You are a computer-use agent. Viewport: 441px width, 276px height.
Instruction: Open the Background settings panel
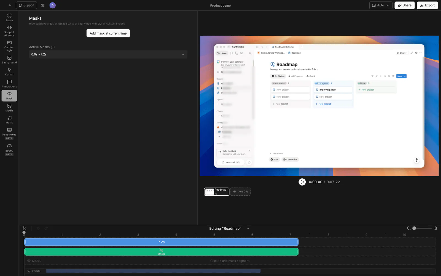[9, 60]
